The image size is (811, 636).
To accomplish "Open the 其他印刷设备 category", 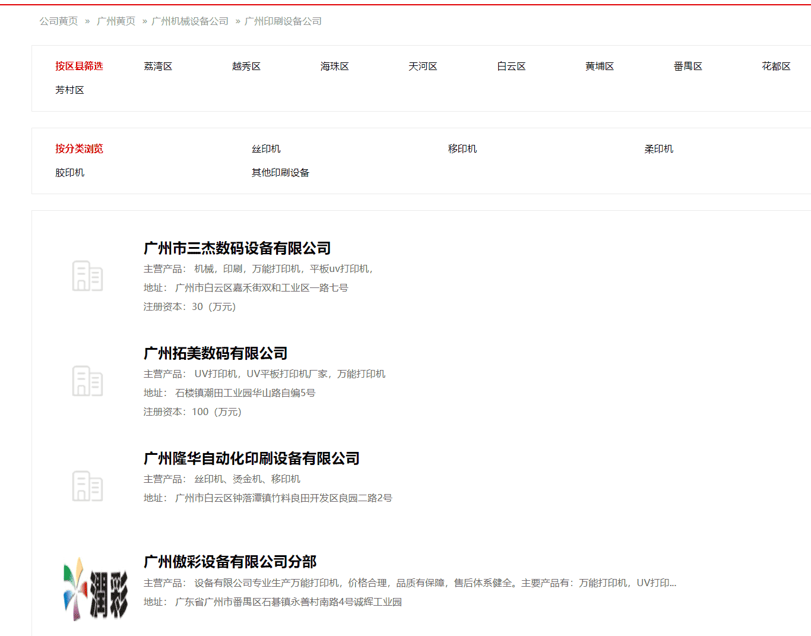I will [280, 172].
